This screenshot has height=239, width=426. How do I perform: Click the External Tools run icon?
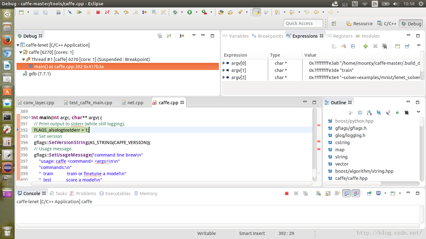(204, 12)
